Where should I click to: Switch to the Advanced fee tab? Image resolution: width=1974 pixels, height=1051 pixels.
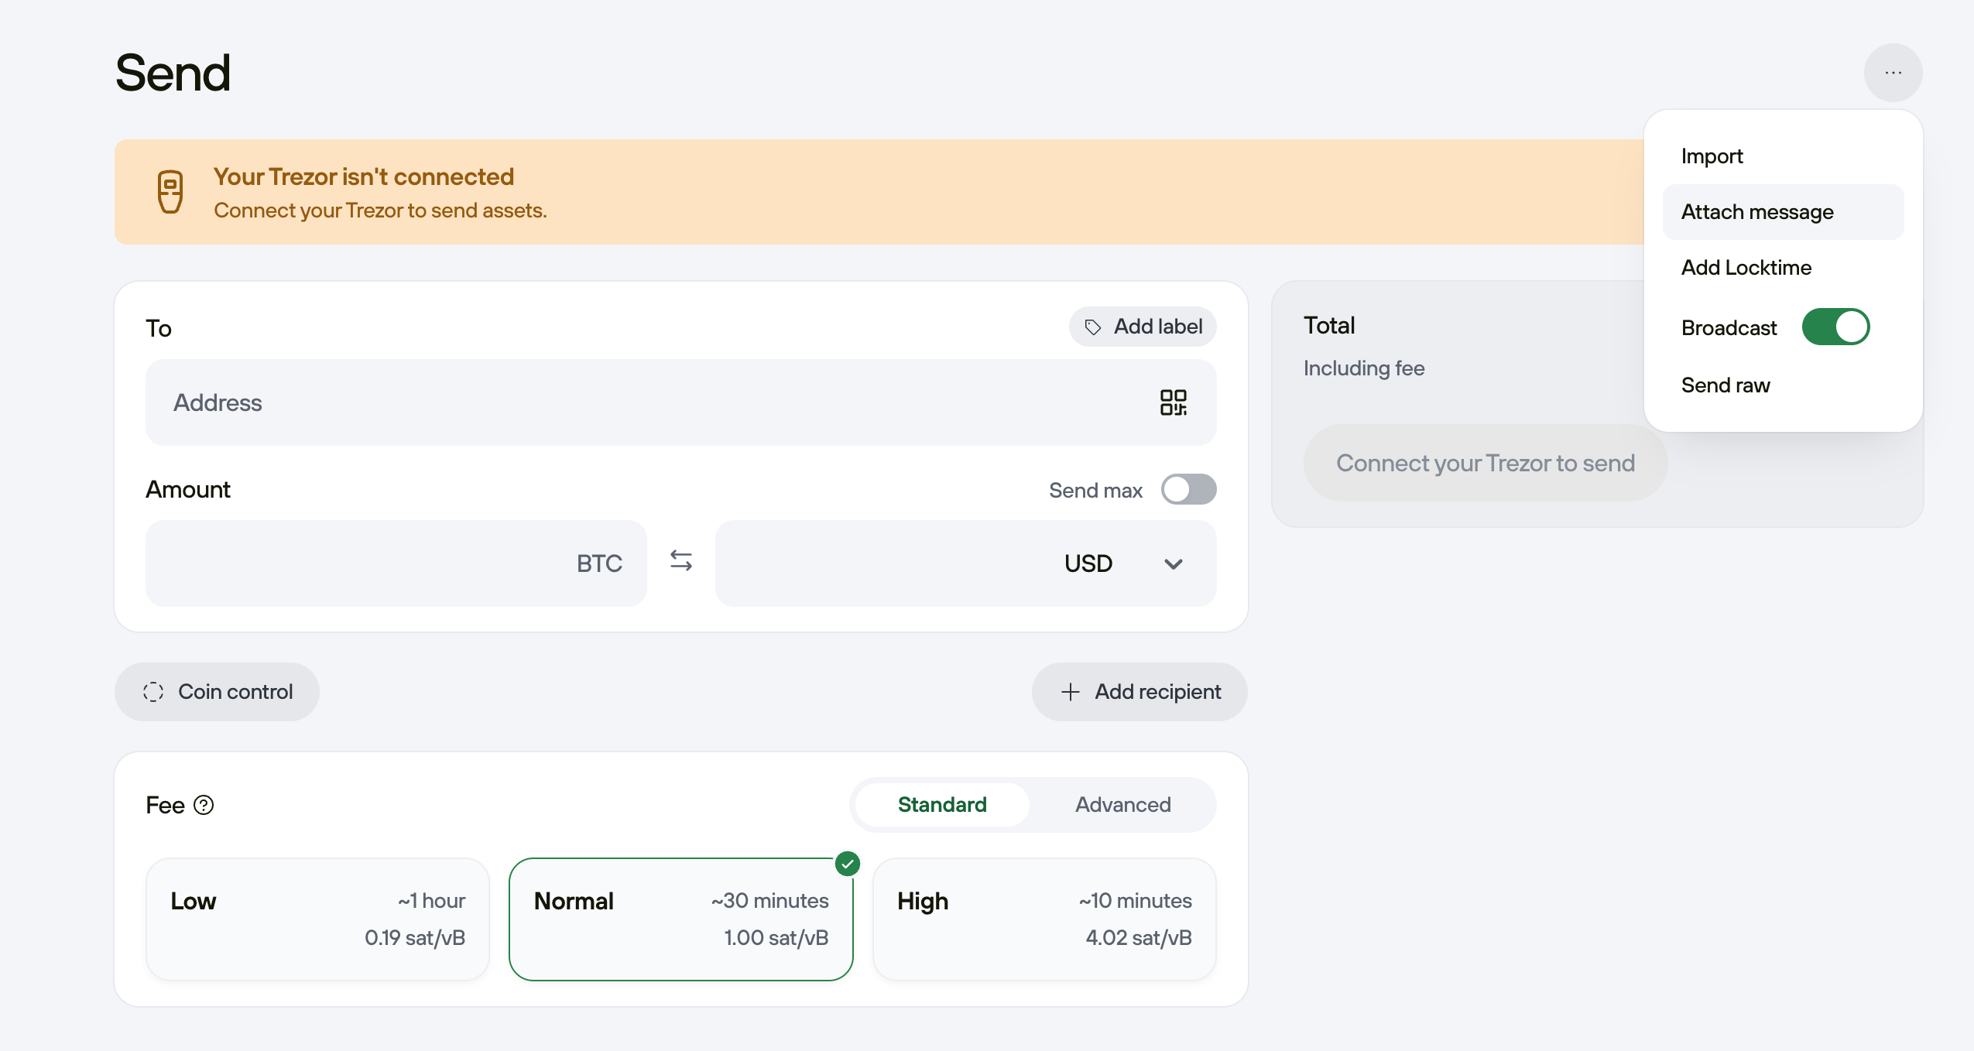point(1122,805)
